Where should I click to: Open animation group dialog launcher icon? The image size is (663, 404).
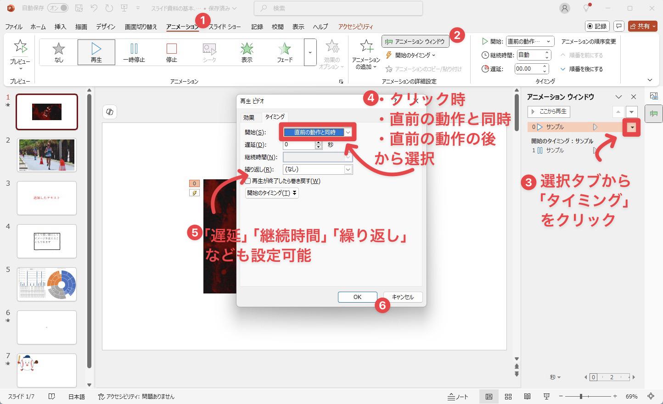[x=341, y=82]
